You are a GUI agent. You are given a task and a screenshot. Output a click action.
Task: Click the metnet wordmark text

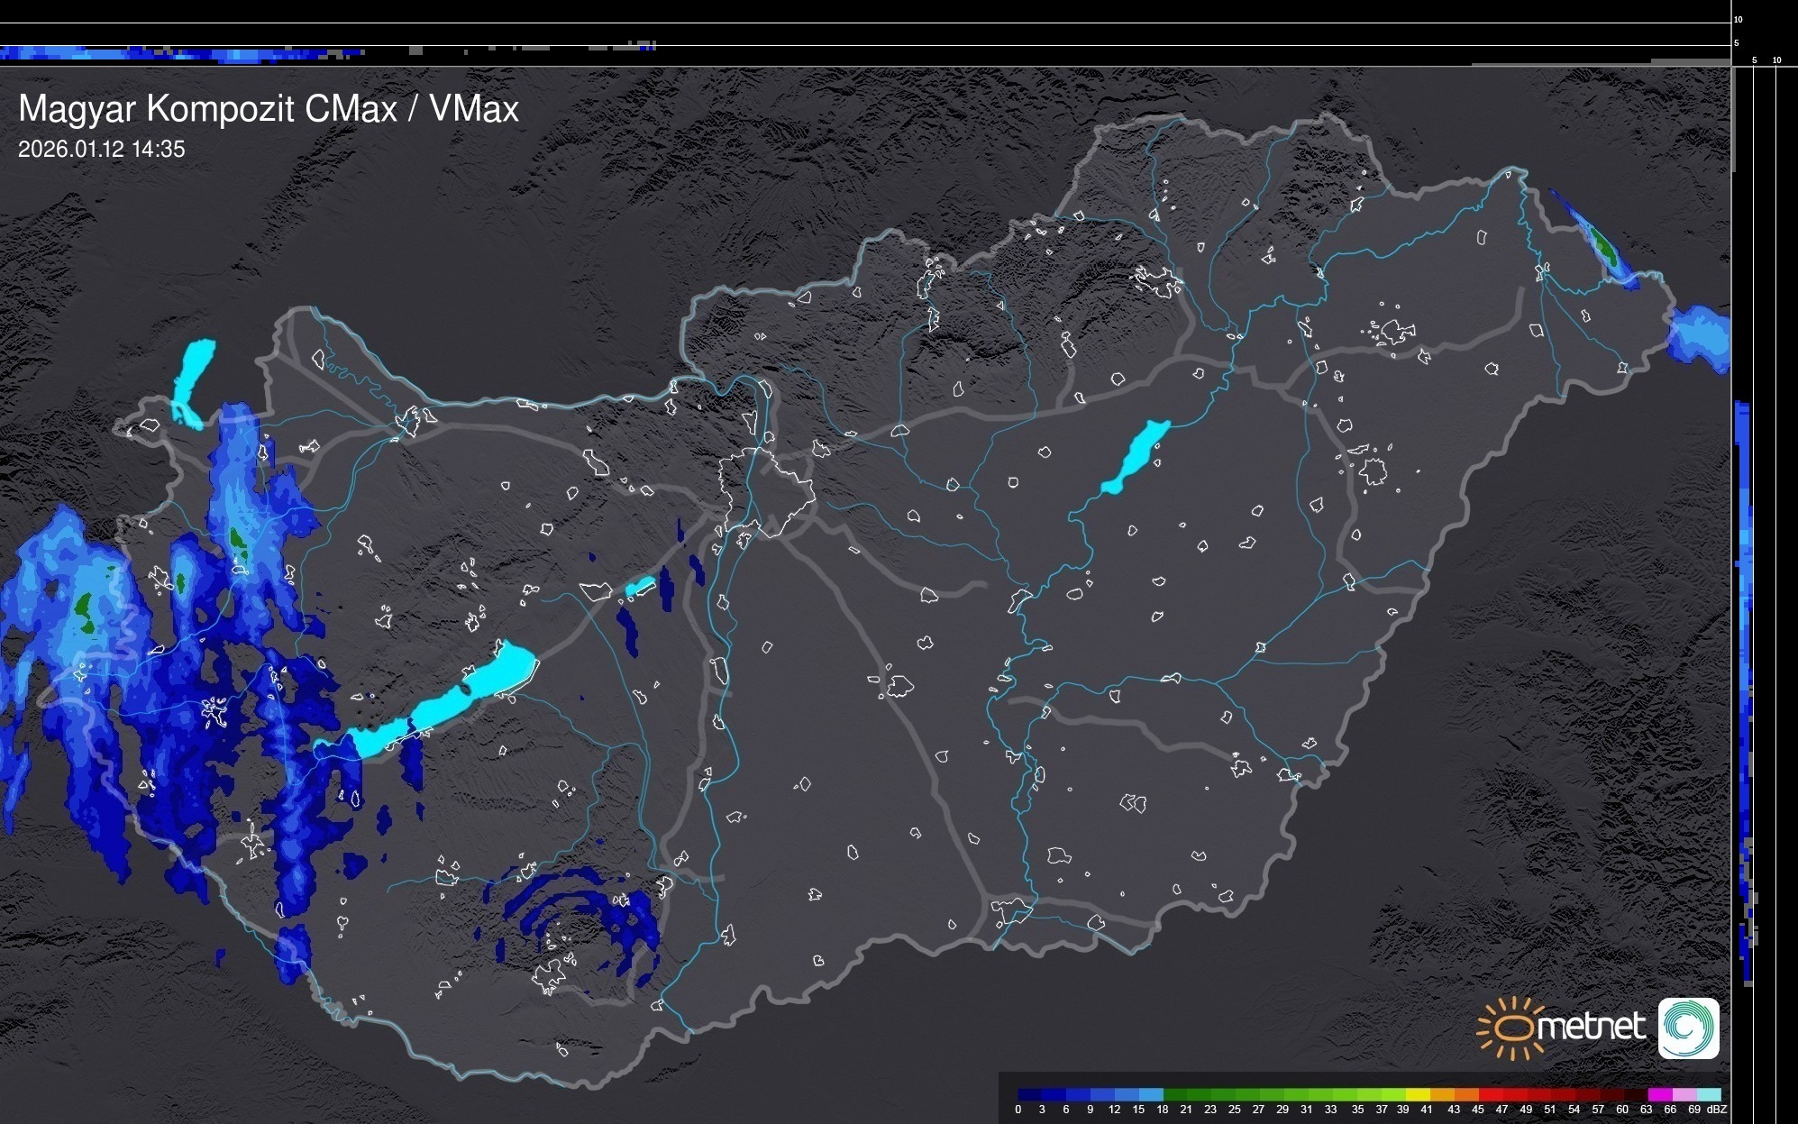pyautogui.click(x=1591, y=1027)
